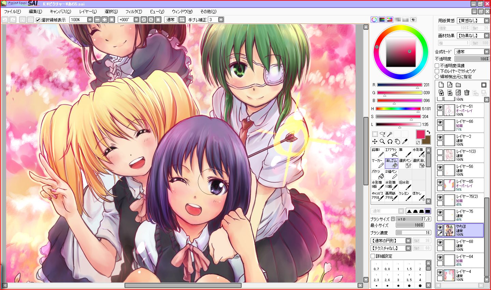Open the 【通常の円形】 brush shape dropdown
Image resolution: width=491 pixels, height=290 pixels.
click(x=408, y=241)
